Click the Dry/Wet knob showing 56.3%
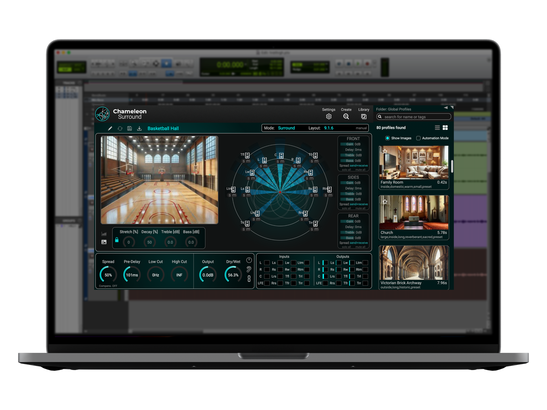The height and width of the screenshot is (410, 547). 233,275
